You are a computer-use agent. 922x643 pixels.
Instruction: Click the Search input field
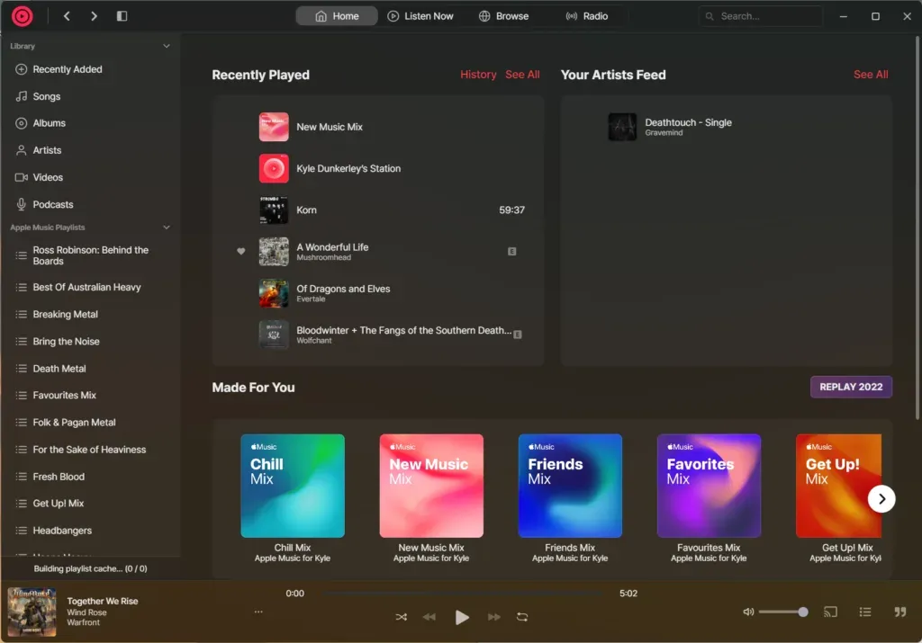[x=760, y=16]
